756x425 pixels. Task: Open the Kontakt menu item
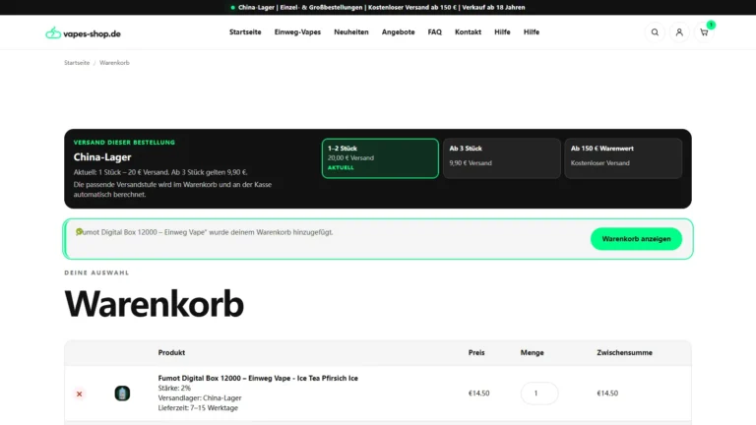point(468,31)
